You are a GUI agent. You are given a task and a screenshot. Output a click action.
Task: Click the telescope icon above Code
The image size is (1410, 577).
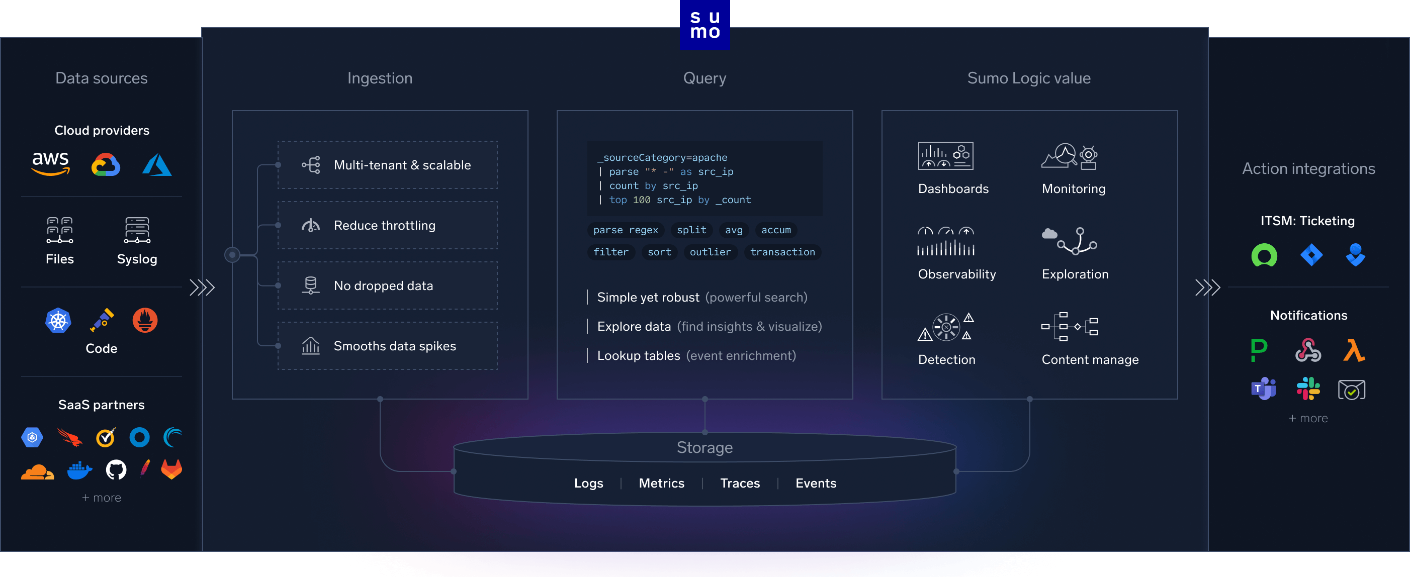tap(102, 321)
